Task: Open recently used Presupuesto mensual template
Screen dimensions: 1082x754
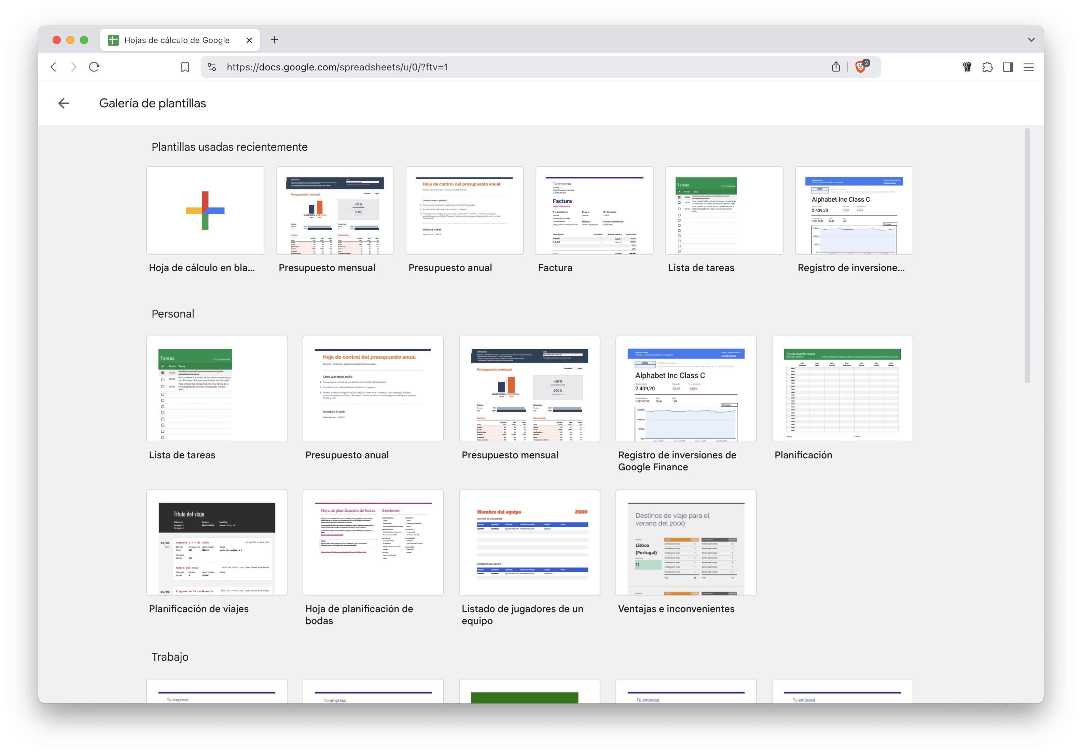Action: point(335,210)
